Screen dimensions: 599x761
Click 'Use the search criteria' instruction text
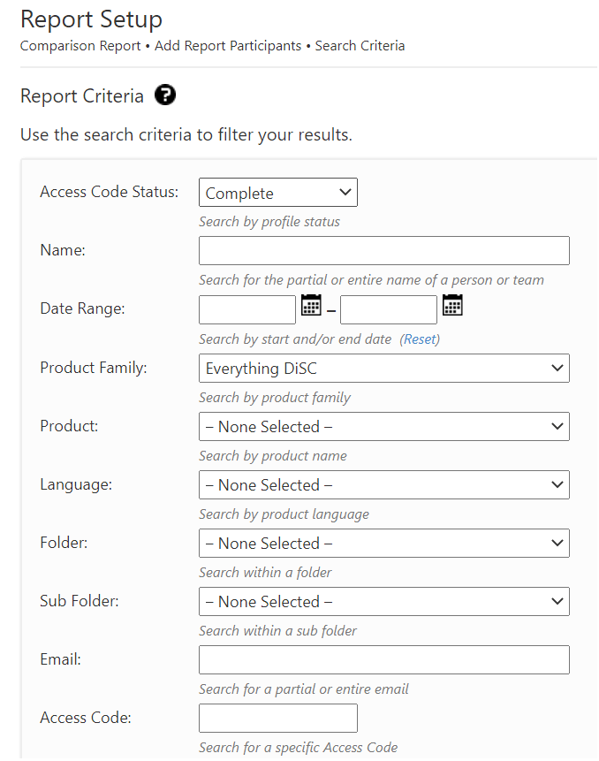click(x=186, y=134)
